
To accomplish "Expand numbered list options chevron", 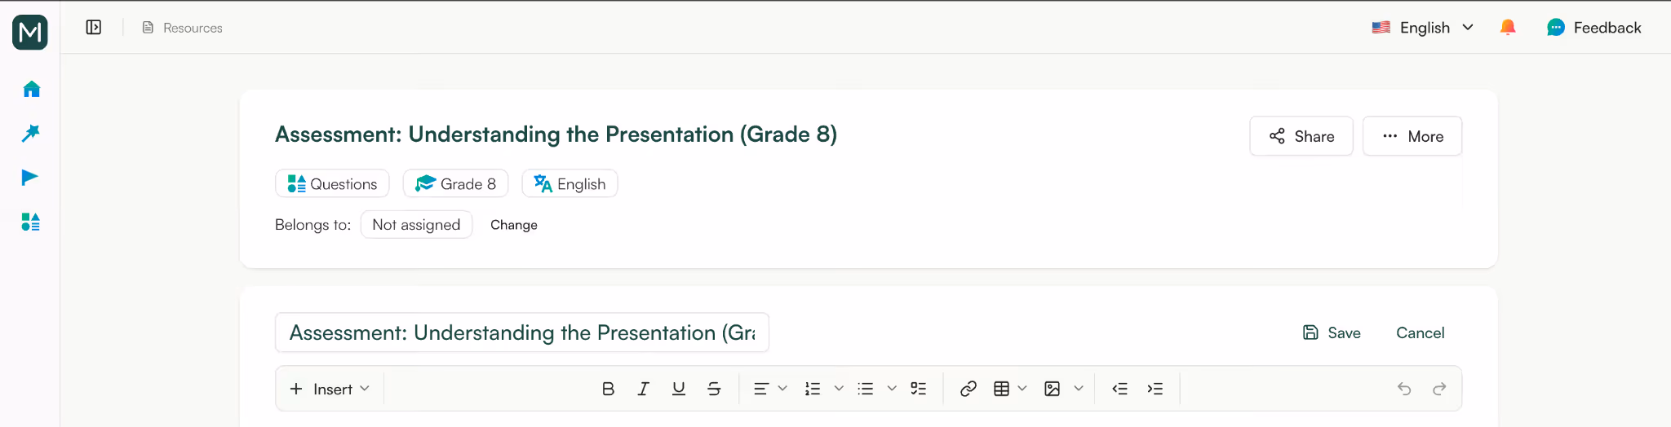I will pos(839,389).
